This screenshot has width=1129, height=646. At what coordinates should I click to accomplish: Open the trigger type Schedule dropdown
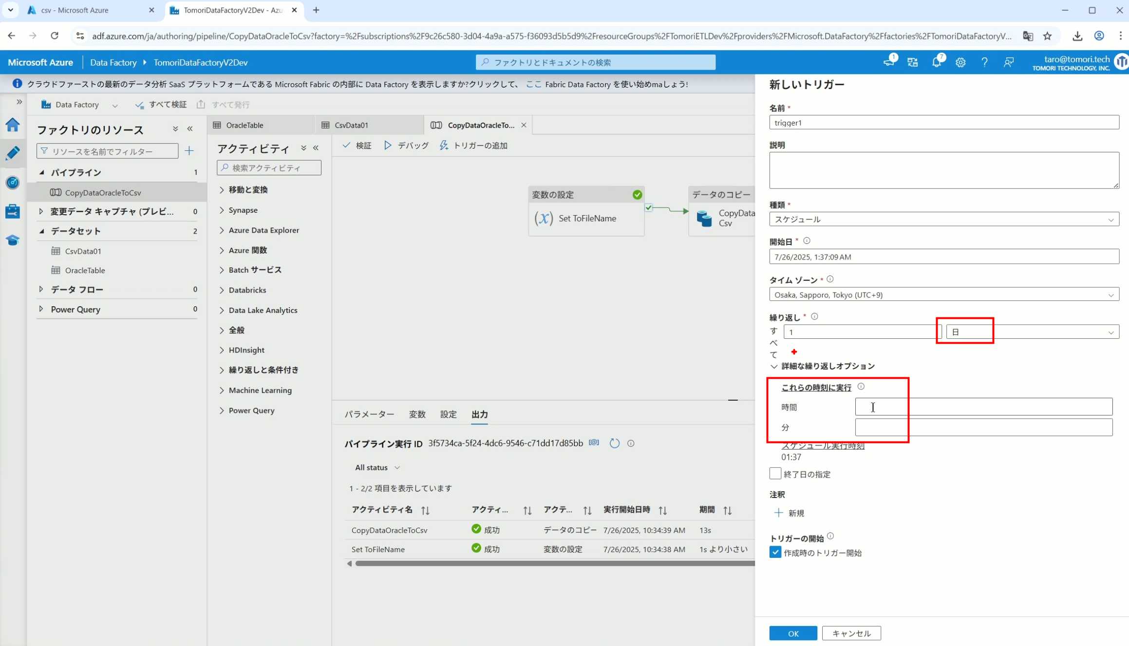coord(943,219)
